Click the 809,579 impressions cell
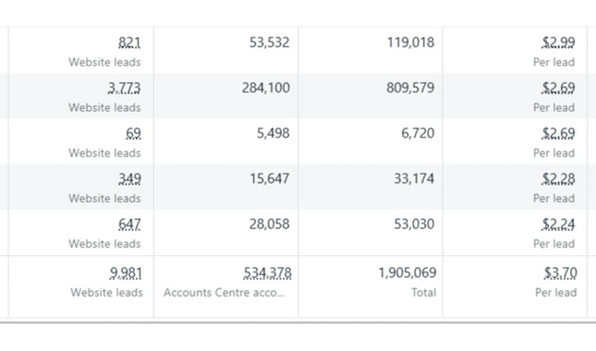This screenshot has width=596, height=351. click(410, 88)
